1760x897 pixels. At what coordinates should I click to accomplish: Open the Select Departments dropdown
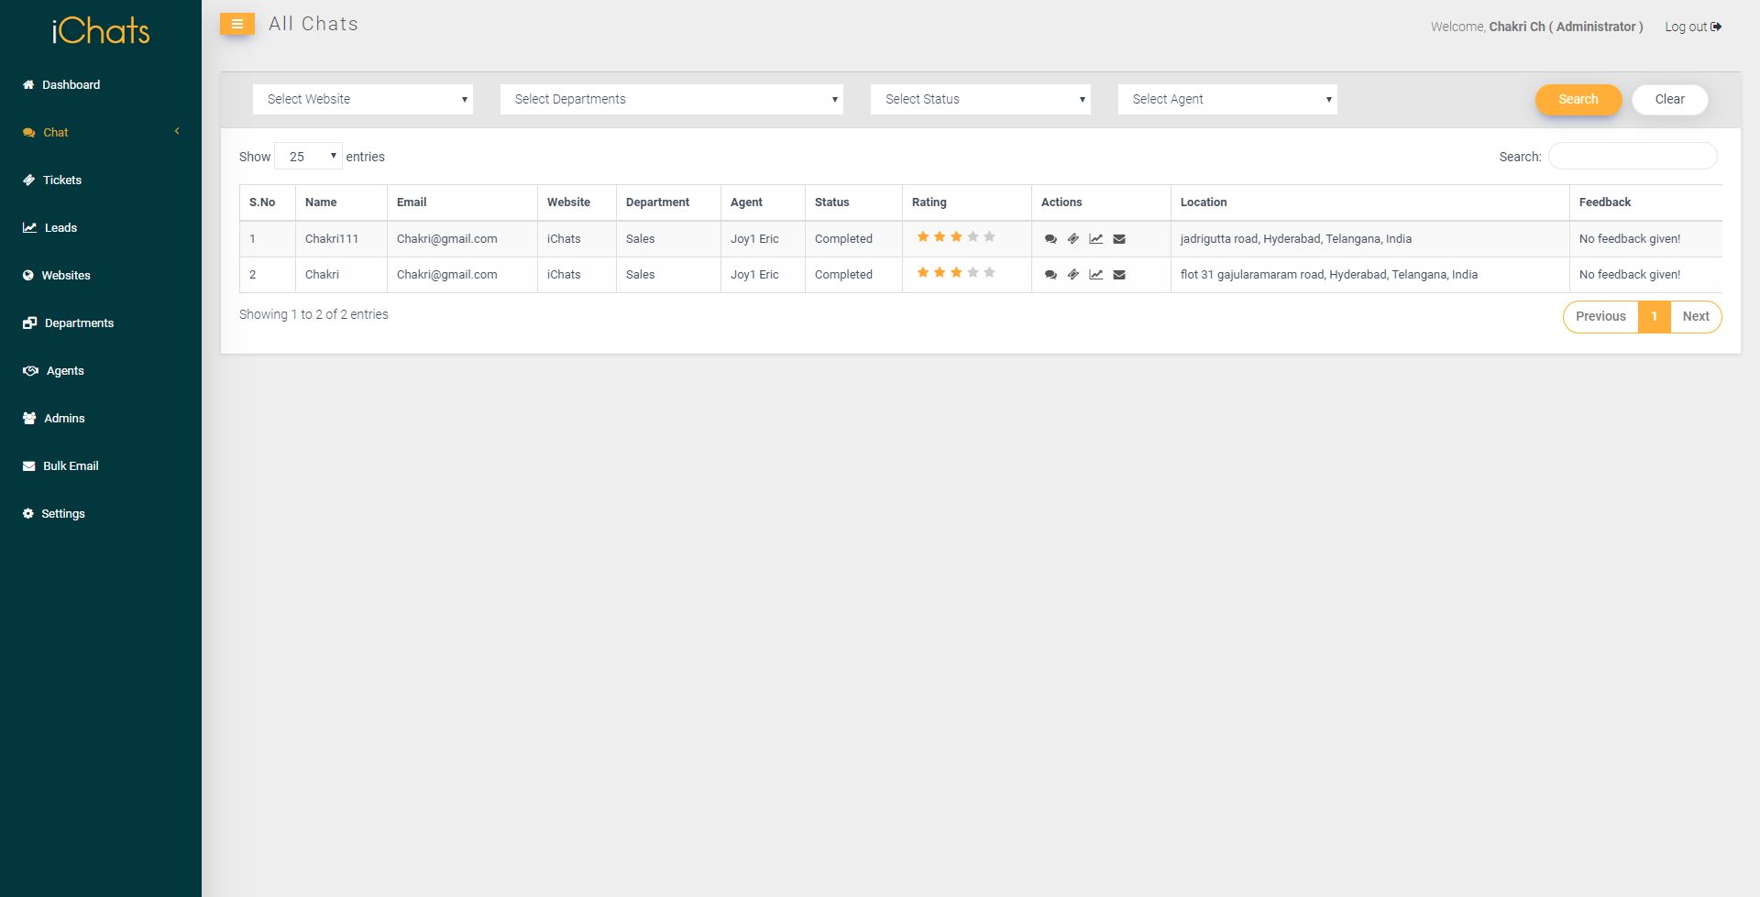tap(672, 99)
